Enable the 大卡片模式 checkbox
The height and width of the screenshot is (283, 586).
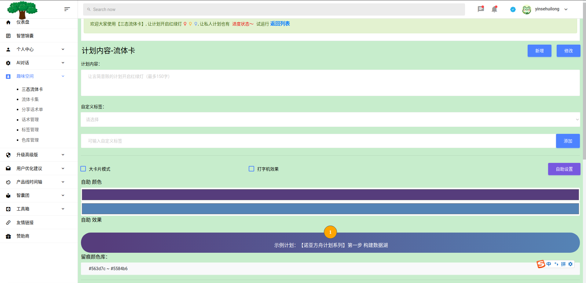pos(83,169)
